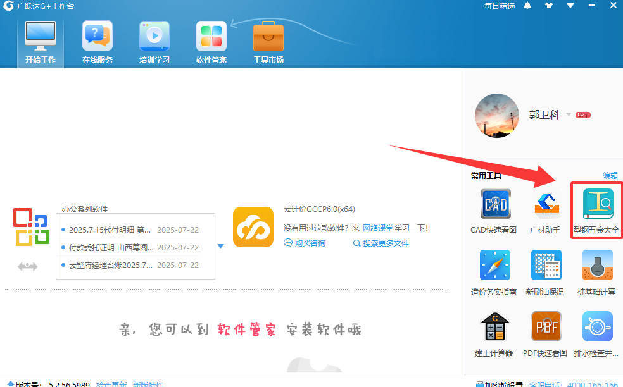Minimize the G+ workbench window

pyautogui.click(x=592, y=6)
